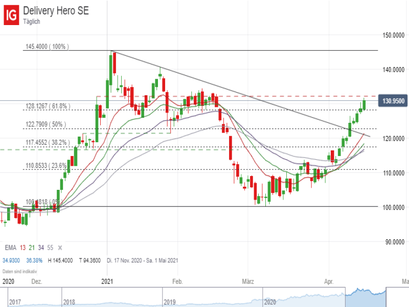Jump to 2018 in the overview navigator
The image size is (409, 307).
[69, 302]
